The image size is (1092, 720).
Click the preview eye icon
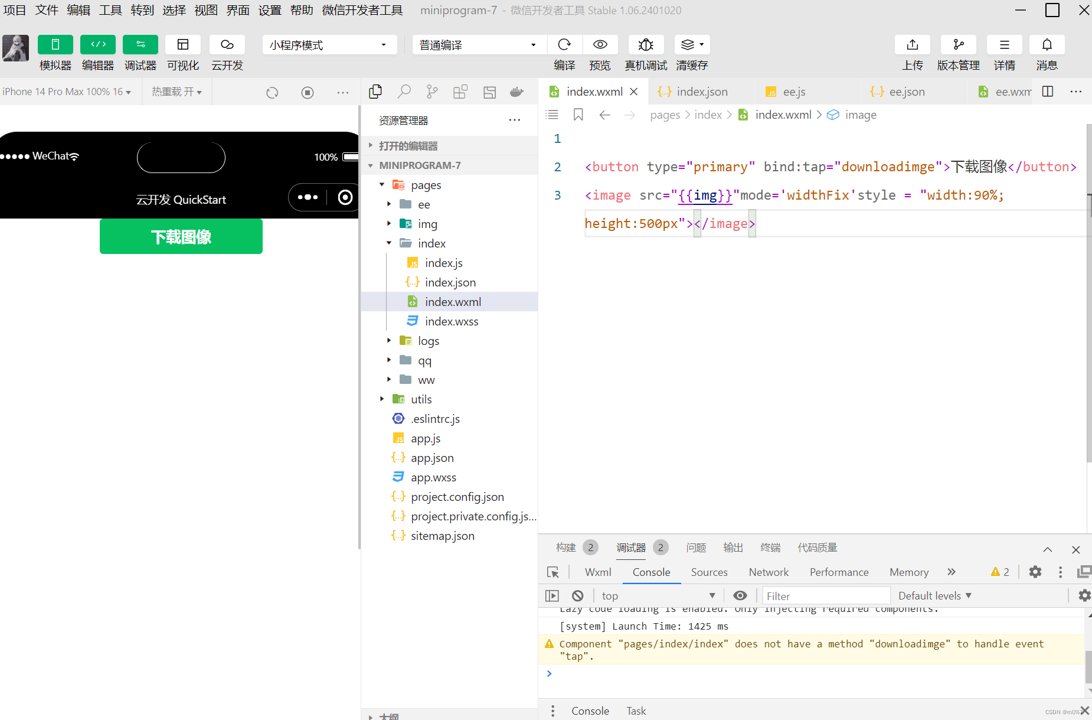(600, 45)
